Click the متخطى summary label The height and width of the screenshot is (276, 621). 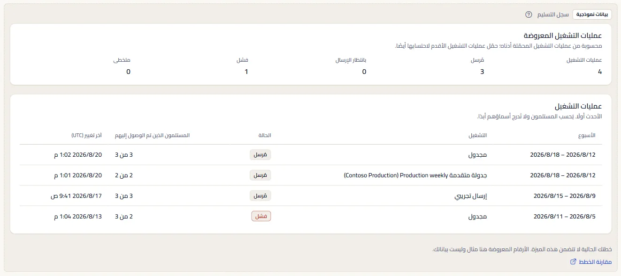pos(122,60)
